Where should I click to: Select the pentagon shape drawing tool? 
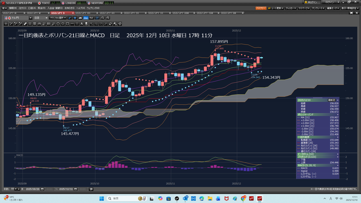tap(58, 24)
